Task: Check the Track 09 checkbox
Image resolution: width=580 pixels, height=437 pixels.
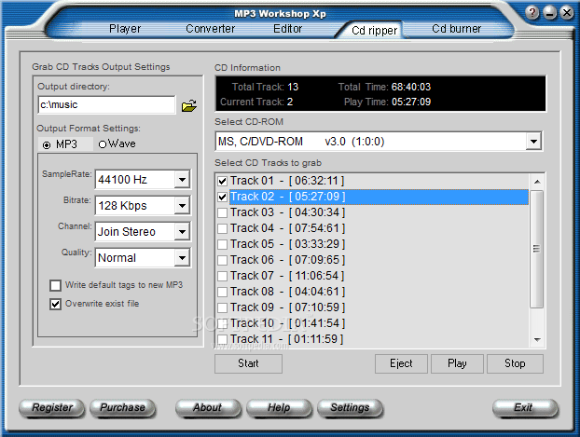Action: tap(222, 308)
